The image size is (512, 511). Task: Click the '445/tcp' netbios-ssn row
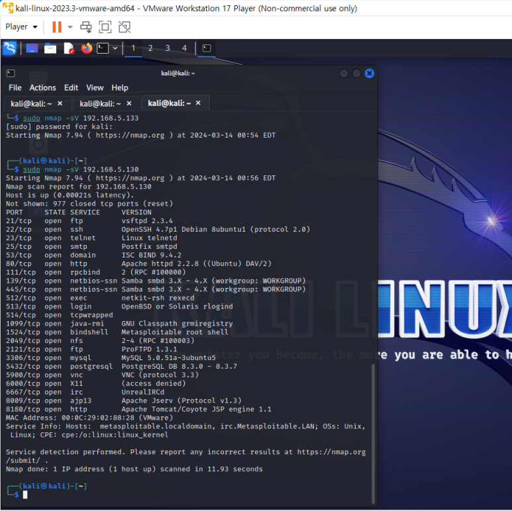pos(156,289)
